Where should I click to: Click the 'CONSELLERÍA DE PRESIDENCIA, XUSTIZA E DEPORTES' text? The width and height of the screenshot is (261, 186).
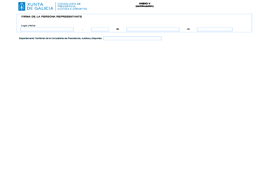[x=72, y=6]
